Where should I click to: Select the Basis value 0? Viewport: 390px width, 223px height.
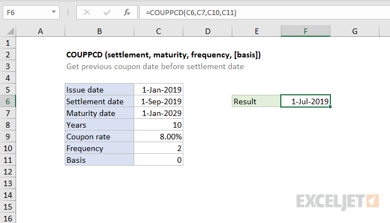(158, 160)
